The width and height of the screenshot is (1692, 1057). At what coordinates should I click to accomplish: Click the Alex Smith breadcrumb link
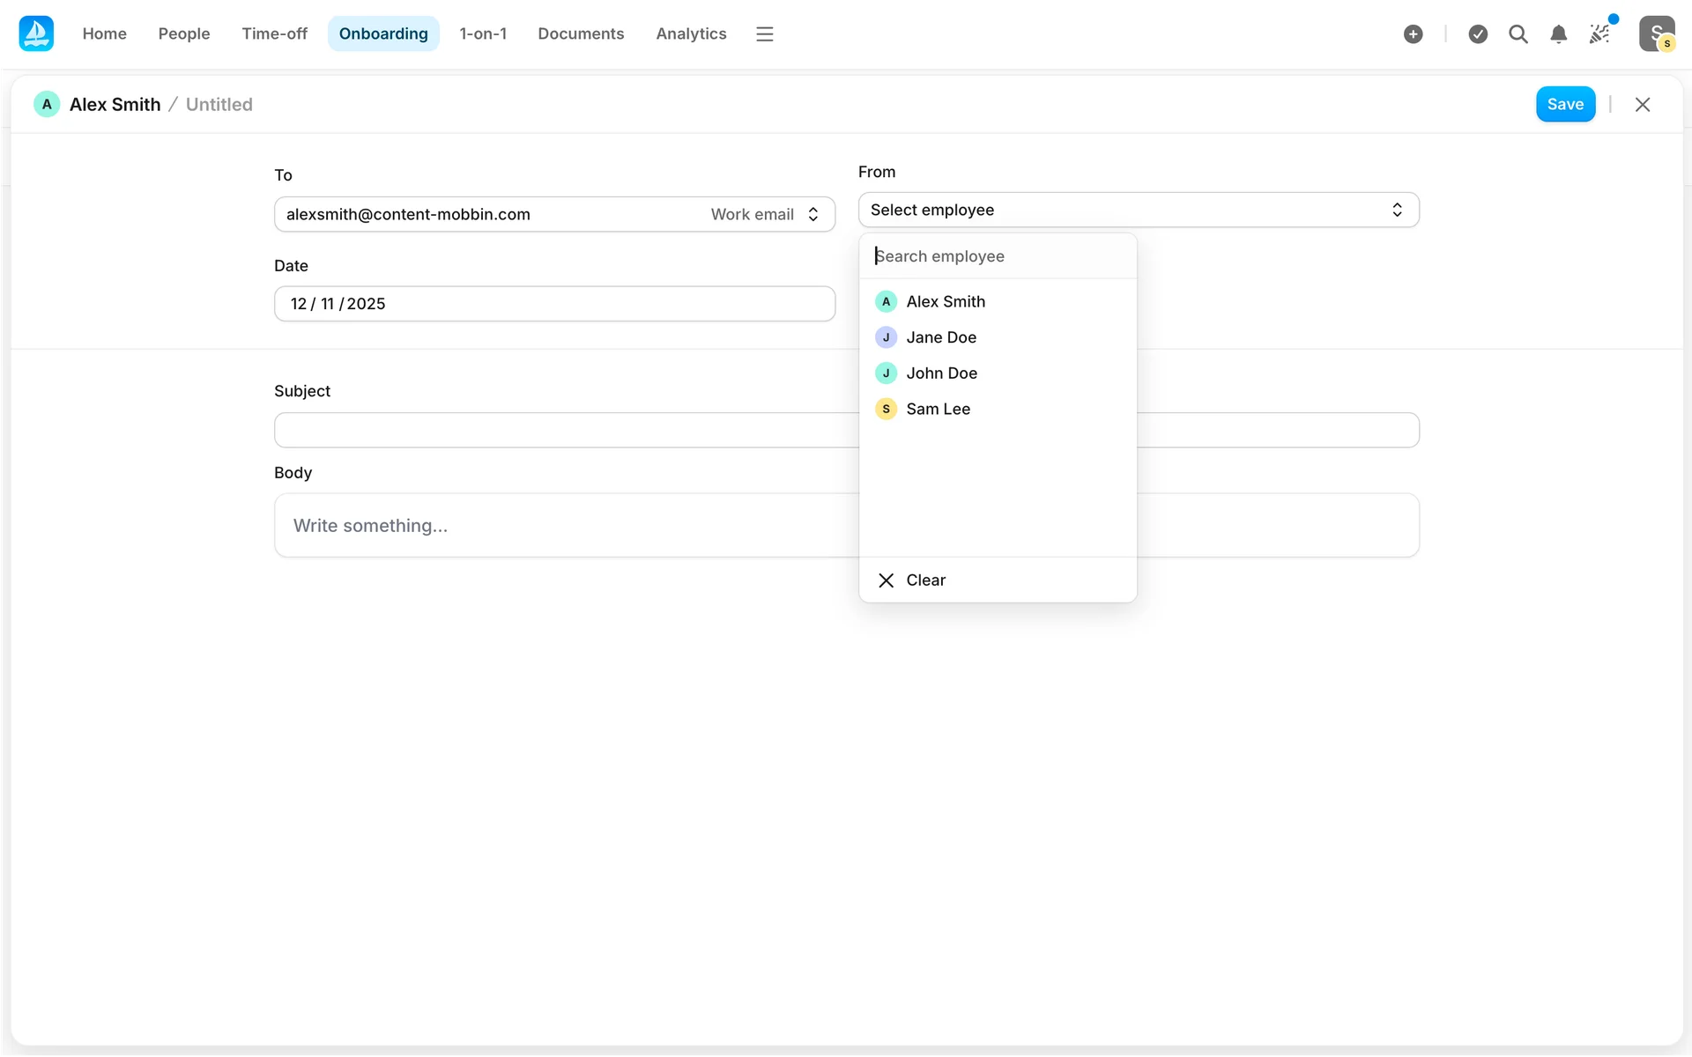coord(115,104)
